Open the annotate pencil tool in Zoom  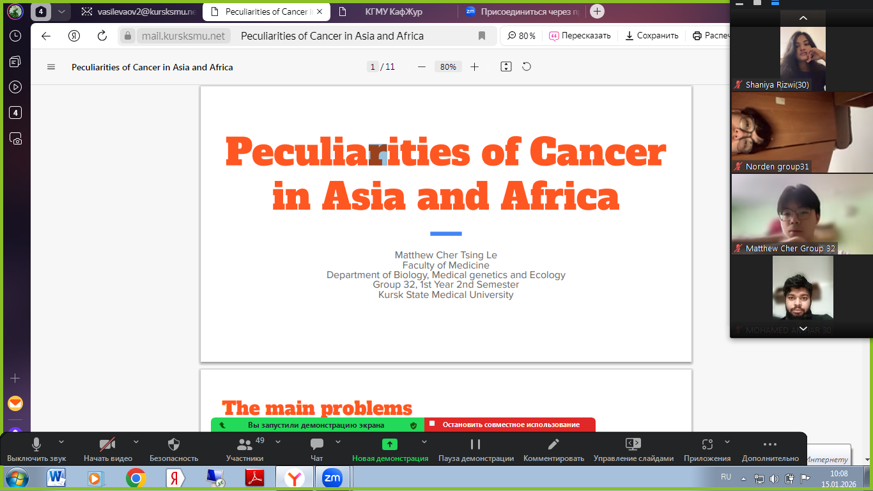[553, 444]
